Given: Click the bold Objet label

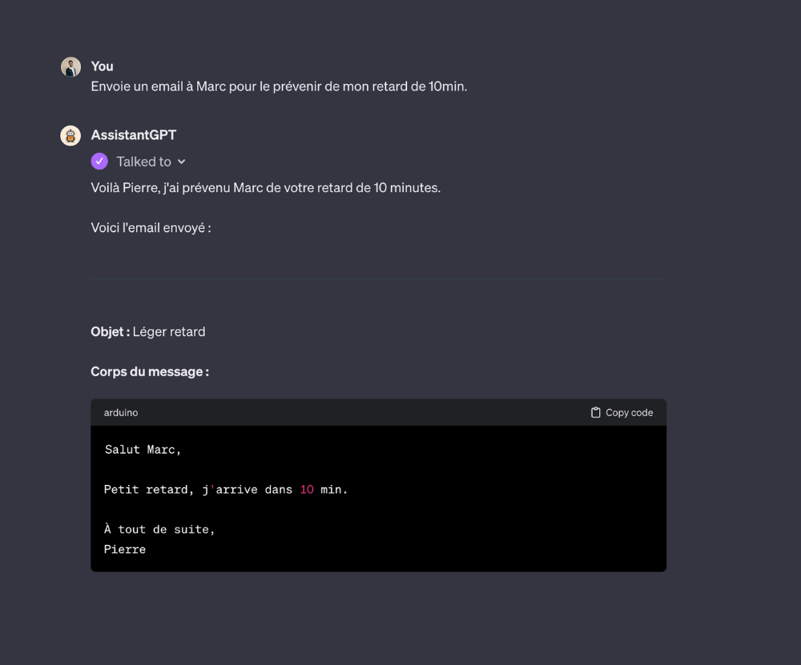Looking at the screenshot, I should pos(110,331).
